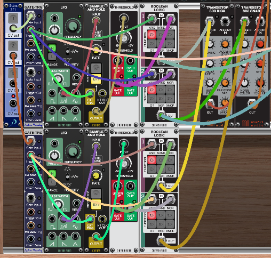271x258 pixels.
Task: Click the Under Out jack on upper Threshold
Action: (117, 61)
